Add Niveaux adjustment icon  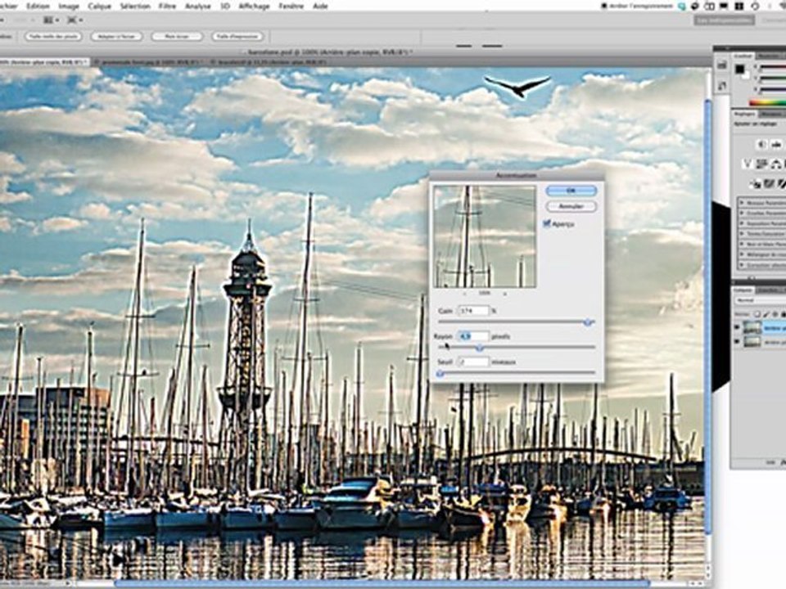(776, 145)
